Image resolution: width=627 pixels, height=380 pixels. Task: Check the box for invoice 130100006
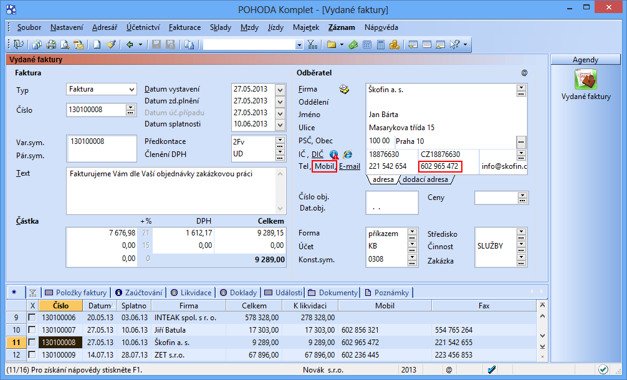[32, 317]
